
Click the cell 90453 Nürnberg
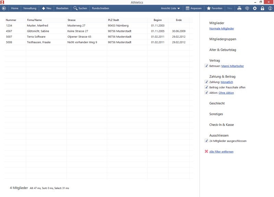118,25
